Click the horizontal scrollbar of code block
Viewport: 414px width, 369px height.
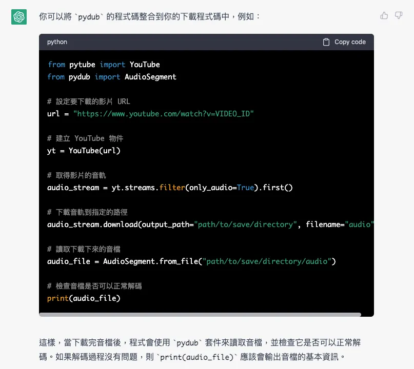point(200,314)
